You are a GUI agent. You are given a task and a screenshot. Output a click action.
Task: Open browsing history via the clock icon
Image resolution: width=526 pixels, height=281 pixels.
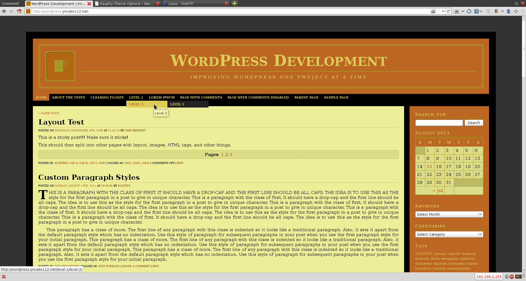[469, 11]
